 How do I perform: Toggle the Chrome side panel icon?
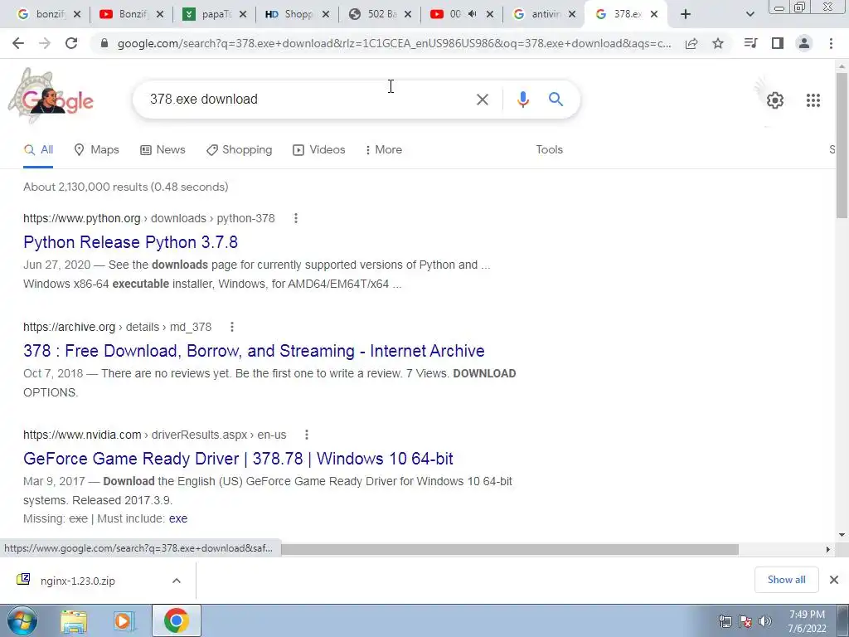click(778, 43)
